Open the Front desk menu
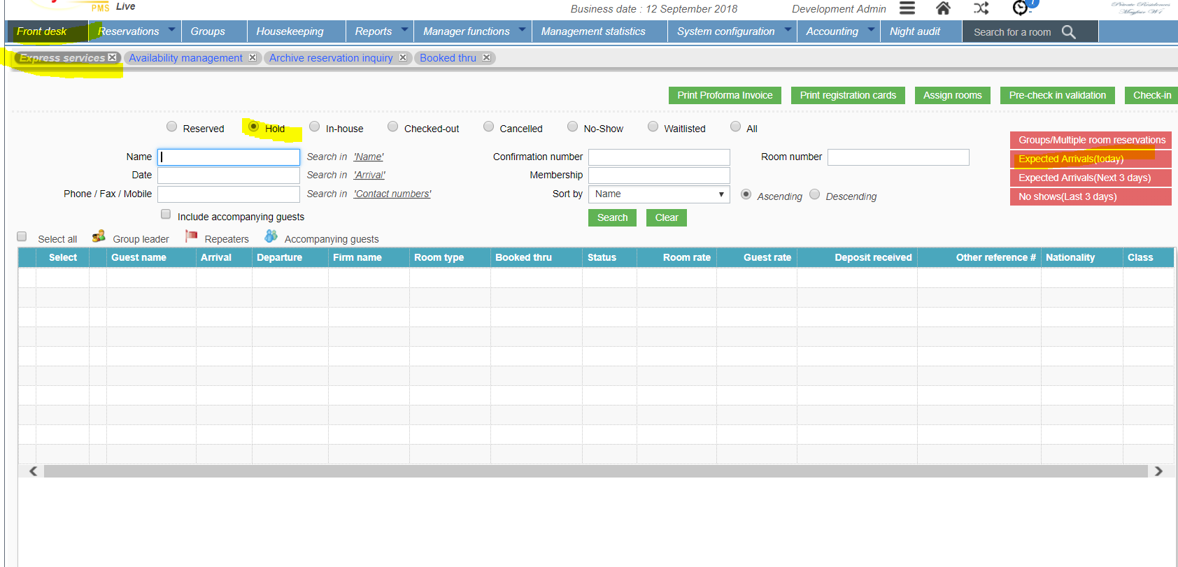 42,31
